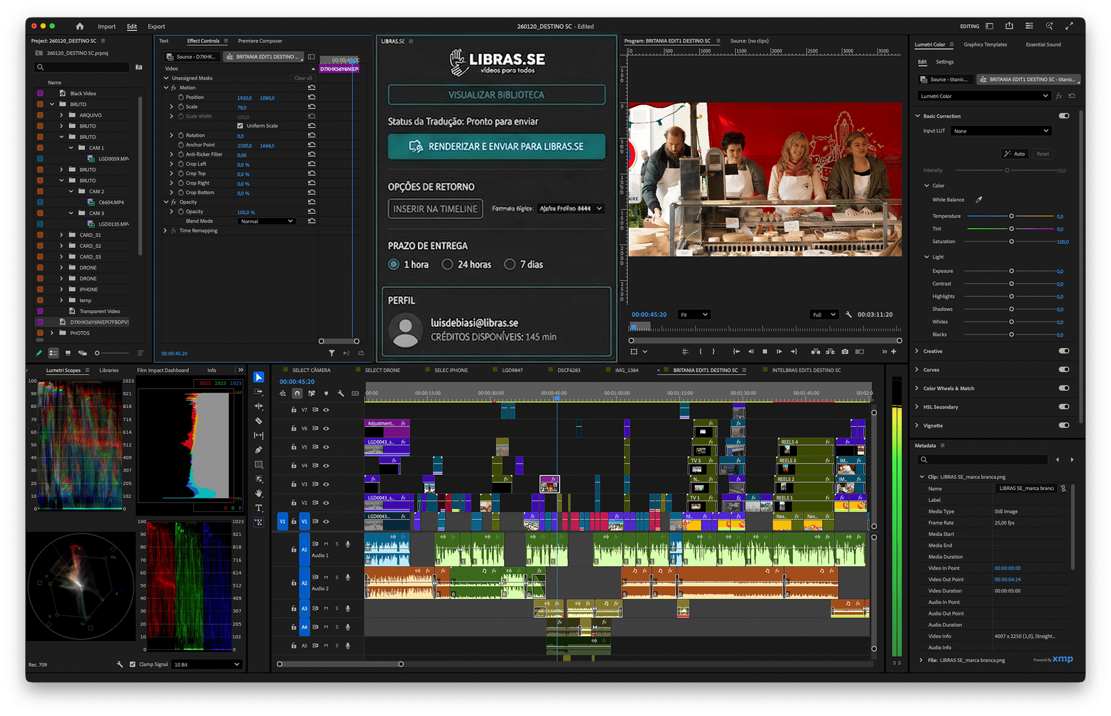Select the Pen tool in the timeline toolbar
The image size is (1111, 716).
coord(259,449)
